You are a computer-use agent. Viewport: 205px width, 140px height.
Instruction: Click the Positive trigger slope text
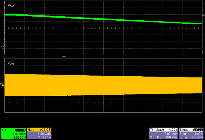click(198, 137)
